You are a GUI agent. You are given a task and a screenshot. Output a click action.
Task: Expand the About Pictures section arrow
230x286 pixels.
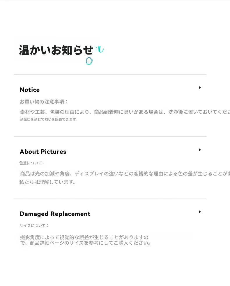200,150
